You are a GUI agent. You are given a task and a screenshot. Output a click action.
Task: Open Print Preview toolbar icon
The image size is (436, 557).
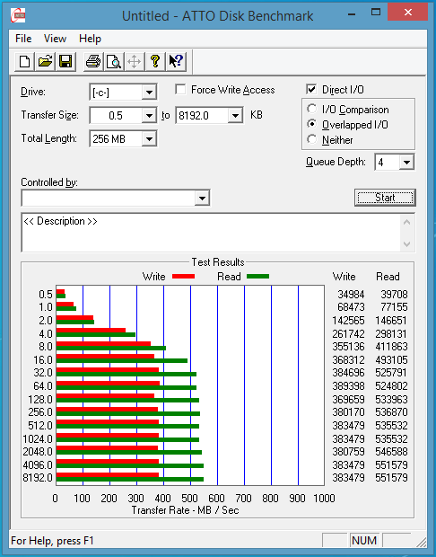click(x=114, y=61)
